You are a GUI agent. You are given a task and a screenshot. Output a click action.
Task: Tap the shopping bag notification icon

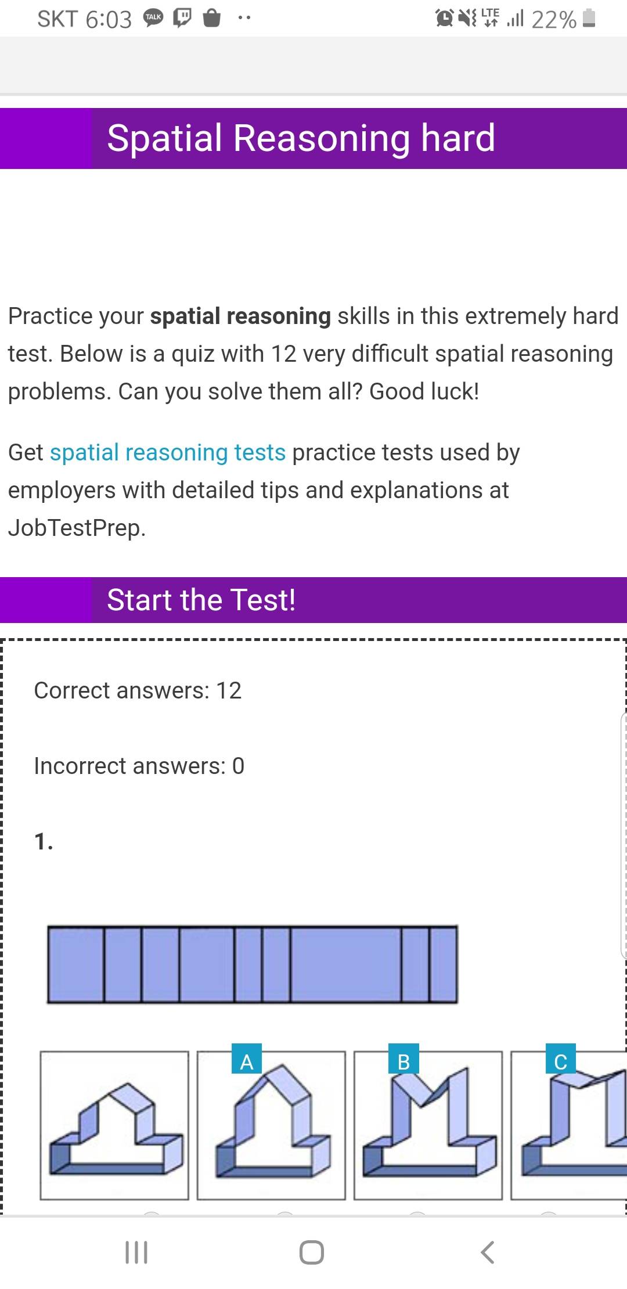212,18
